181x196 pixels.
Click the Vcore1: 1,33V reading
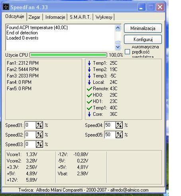click(x=22, y=154)
